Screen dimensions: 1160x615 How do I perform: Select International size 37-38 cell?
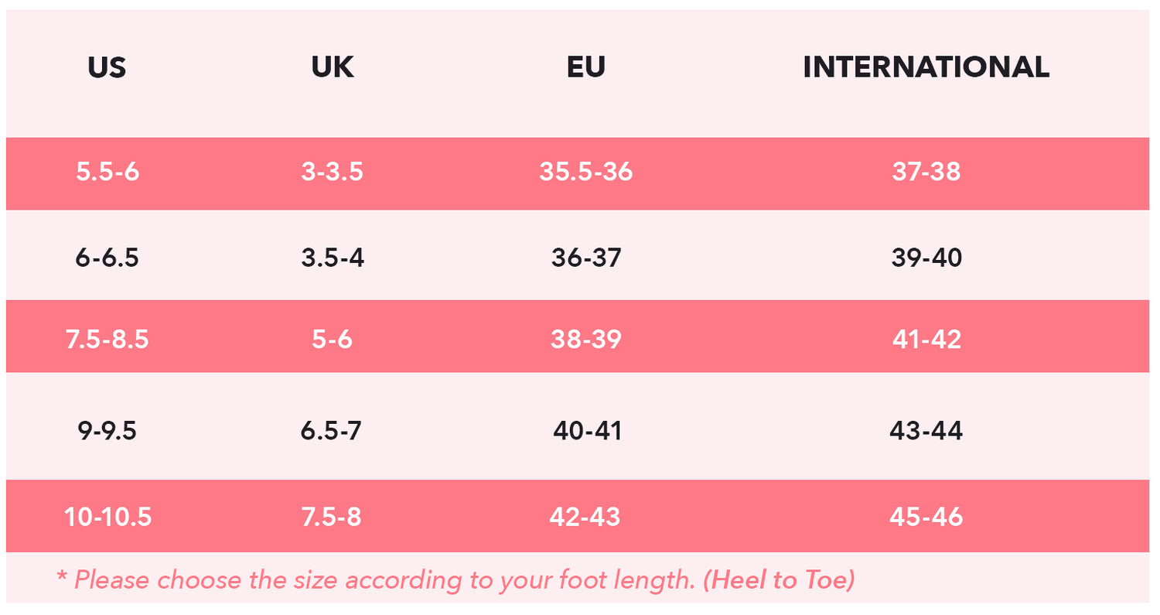coord(926,172)
